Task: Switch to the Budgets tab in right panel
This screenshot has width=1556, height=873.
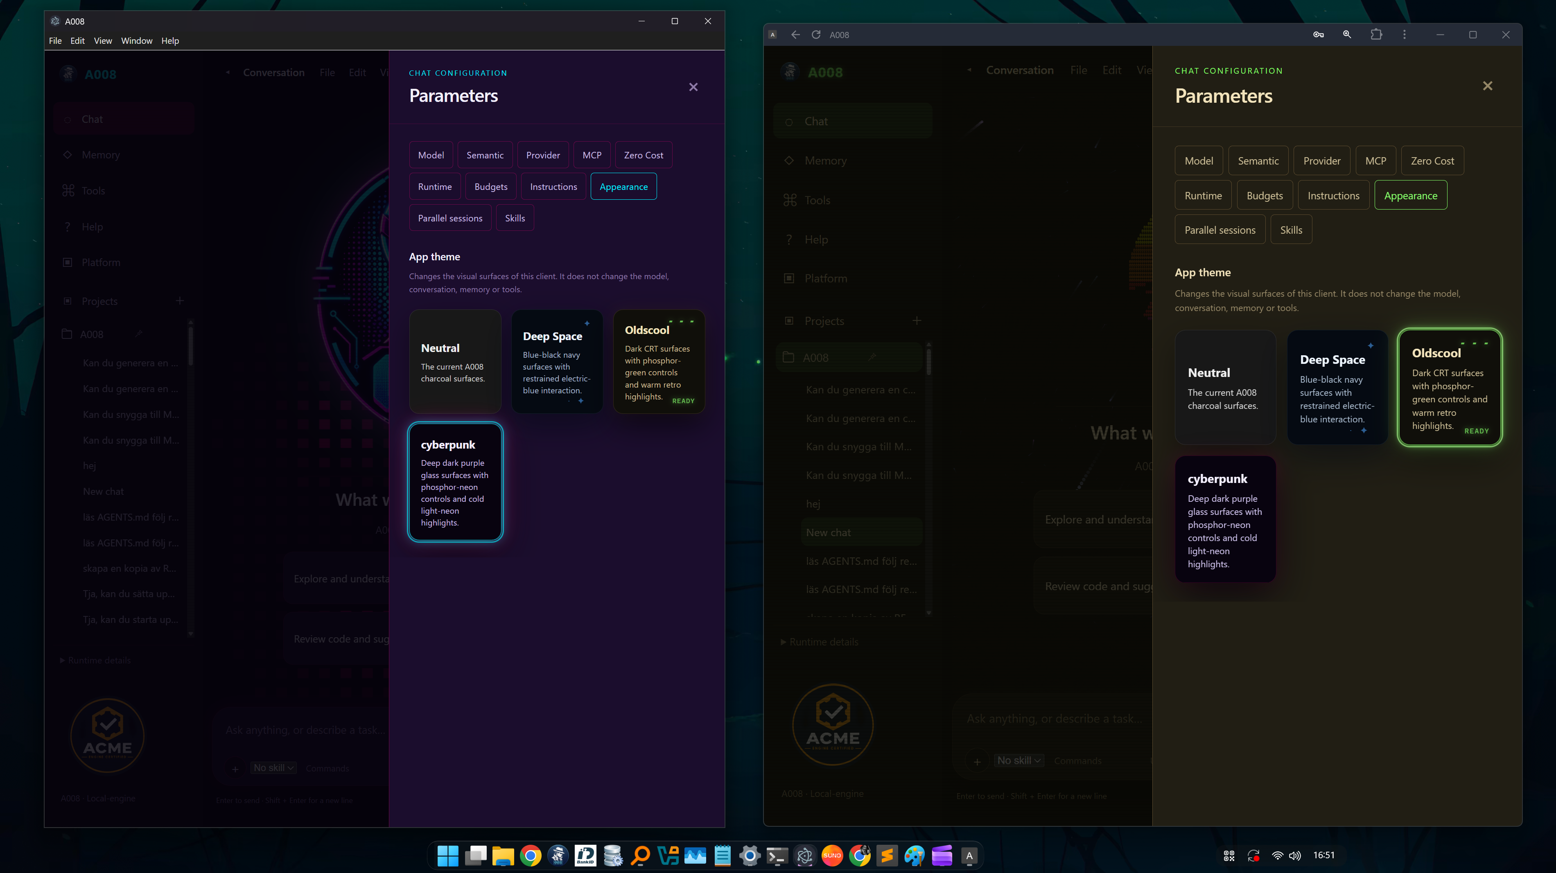Action: (x=1264, y=195)
